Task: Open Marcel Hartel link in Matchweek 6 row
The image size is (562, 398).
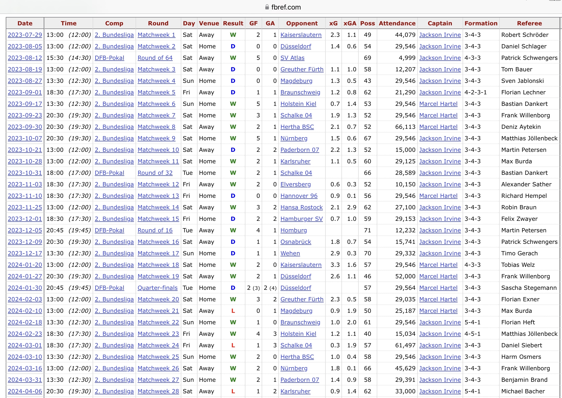Action: 438,104
